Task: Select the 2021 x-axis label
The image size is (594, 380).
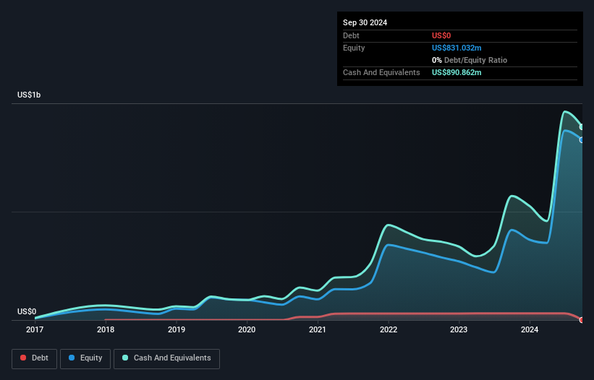Action: (318, 329)
